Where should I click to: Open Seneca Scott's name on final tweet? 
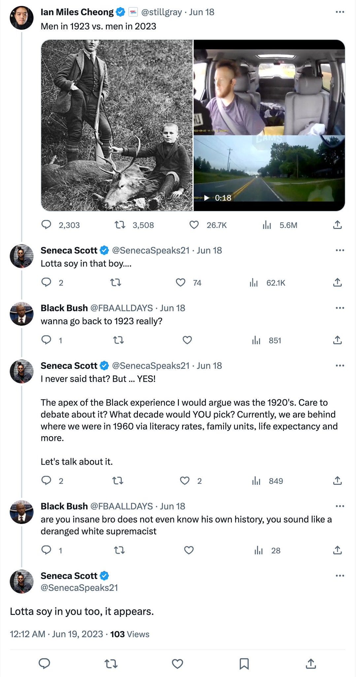pyautogui.click(x=69, y=576)
